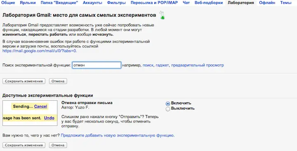Screen dimensions: 297x151
Task: Click the Отмена отправки письма title
Action: (87, 103)
